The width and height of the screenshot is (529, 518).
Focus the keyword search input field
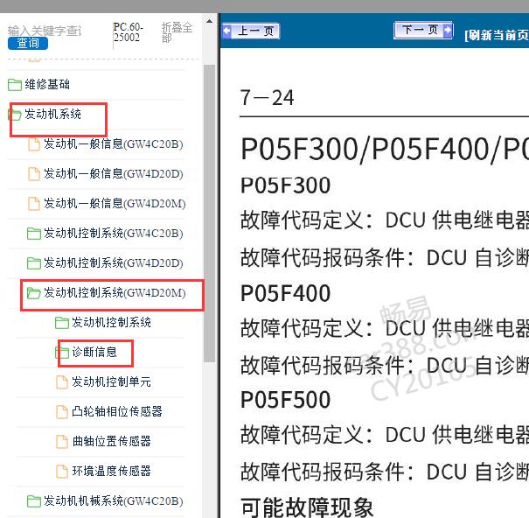45,31
